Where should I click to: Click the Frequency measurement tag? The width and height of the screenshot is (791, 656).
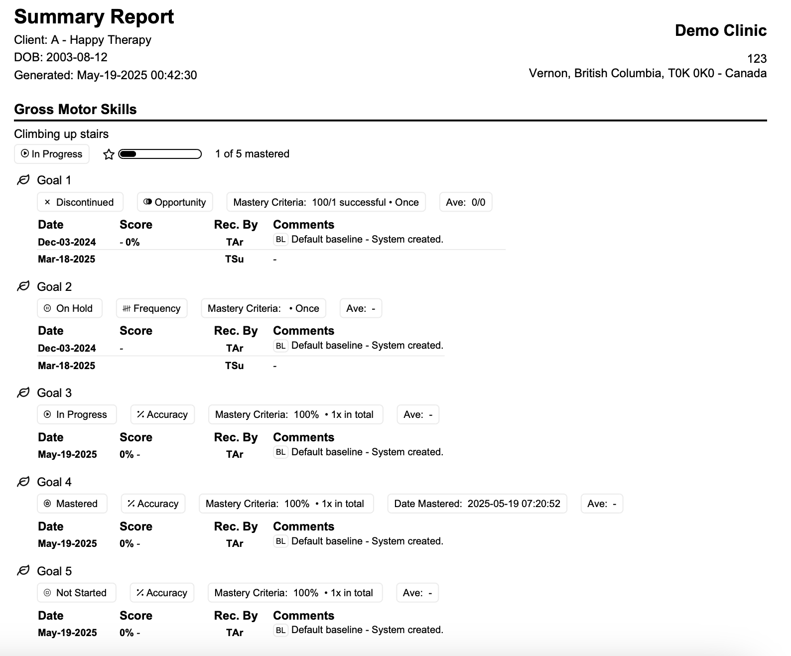(x=151, y=308)
